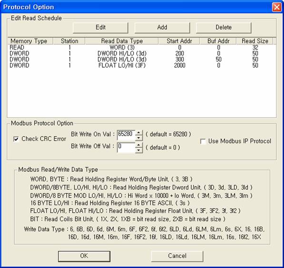Toggle the Check CRC Error checkbox
Screen dimensions: 284x268
(x=16, y=139)
